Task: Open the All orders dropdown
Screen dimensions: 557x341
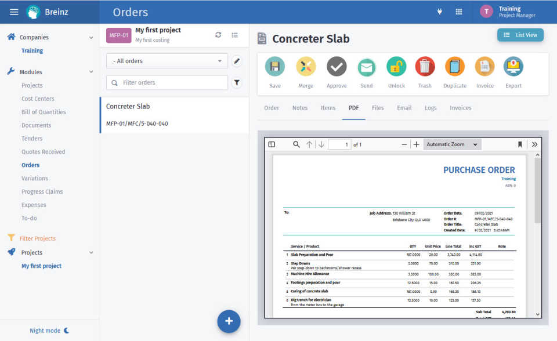Action: [167, 60]
